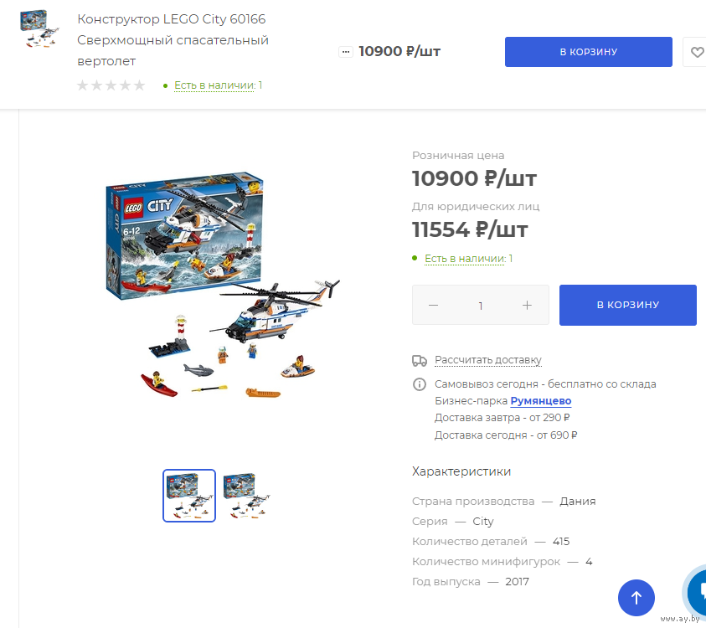Screen dimensions: 706x628
Task: Click the star rating in the header
Action: point(111,85)
